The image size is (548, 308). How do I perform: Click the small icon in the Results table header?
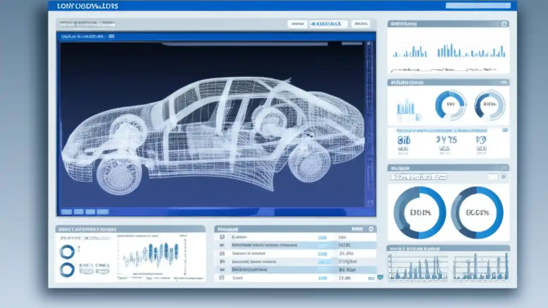(371, 229)
